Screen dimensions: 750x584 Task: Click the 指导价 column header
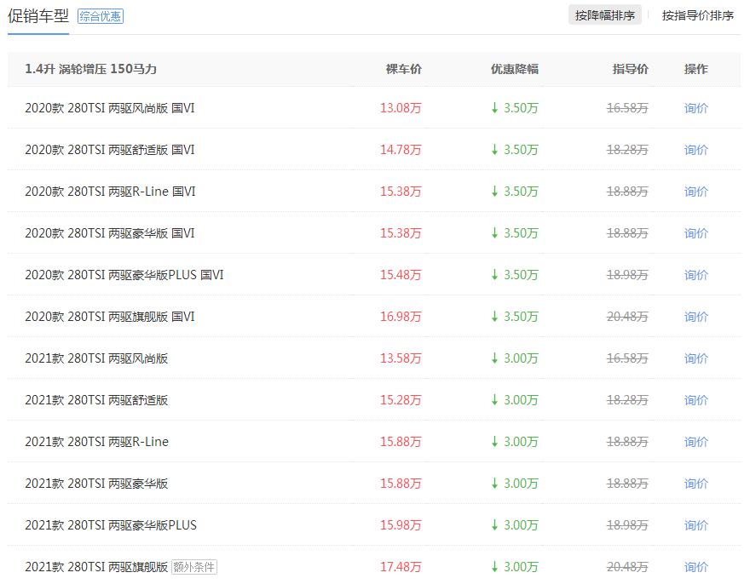(631, 69)
